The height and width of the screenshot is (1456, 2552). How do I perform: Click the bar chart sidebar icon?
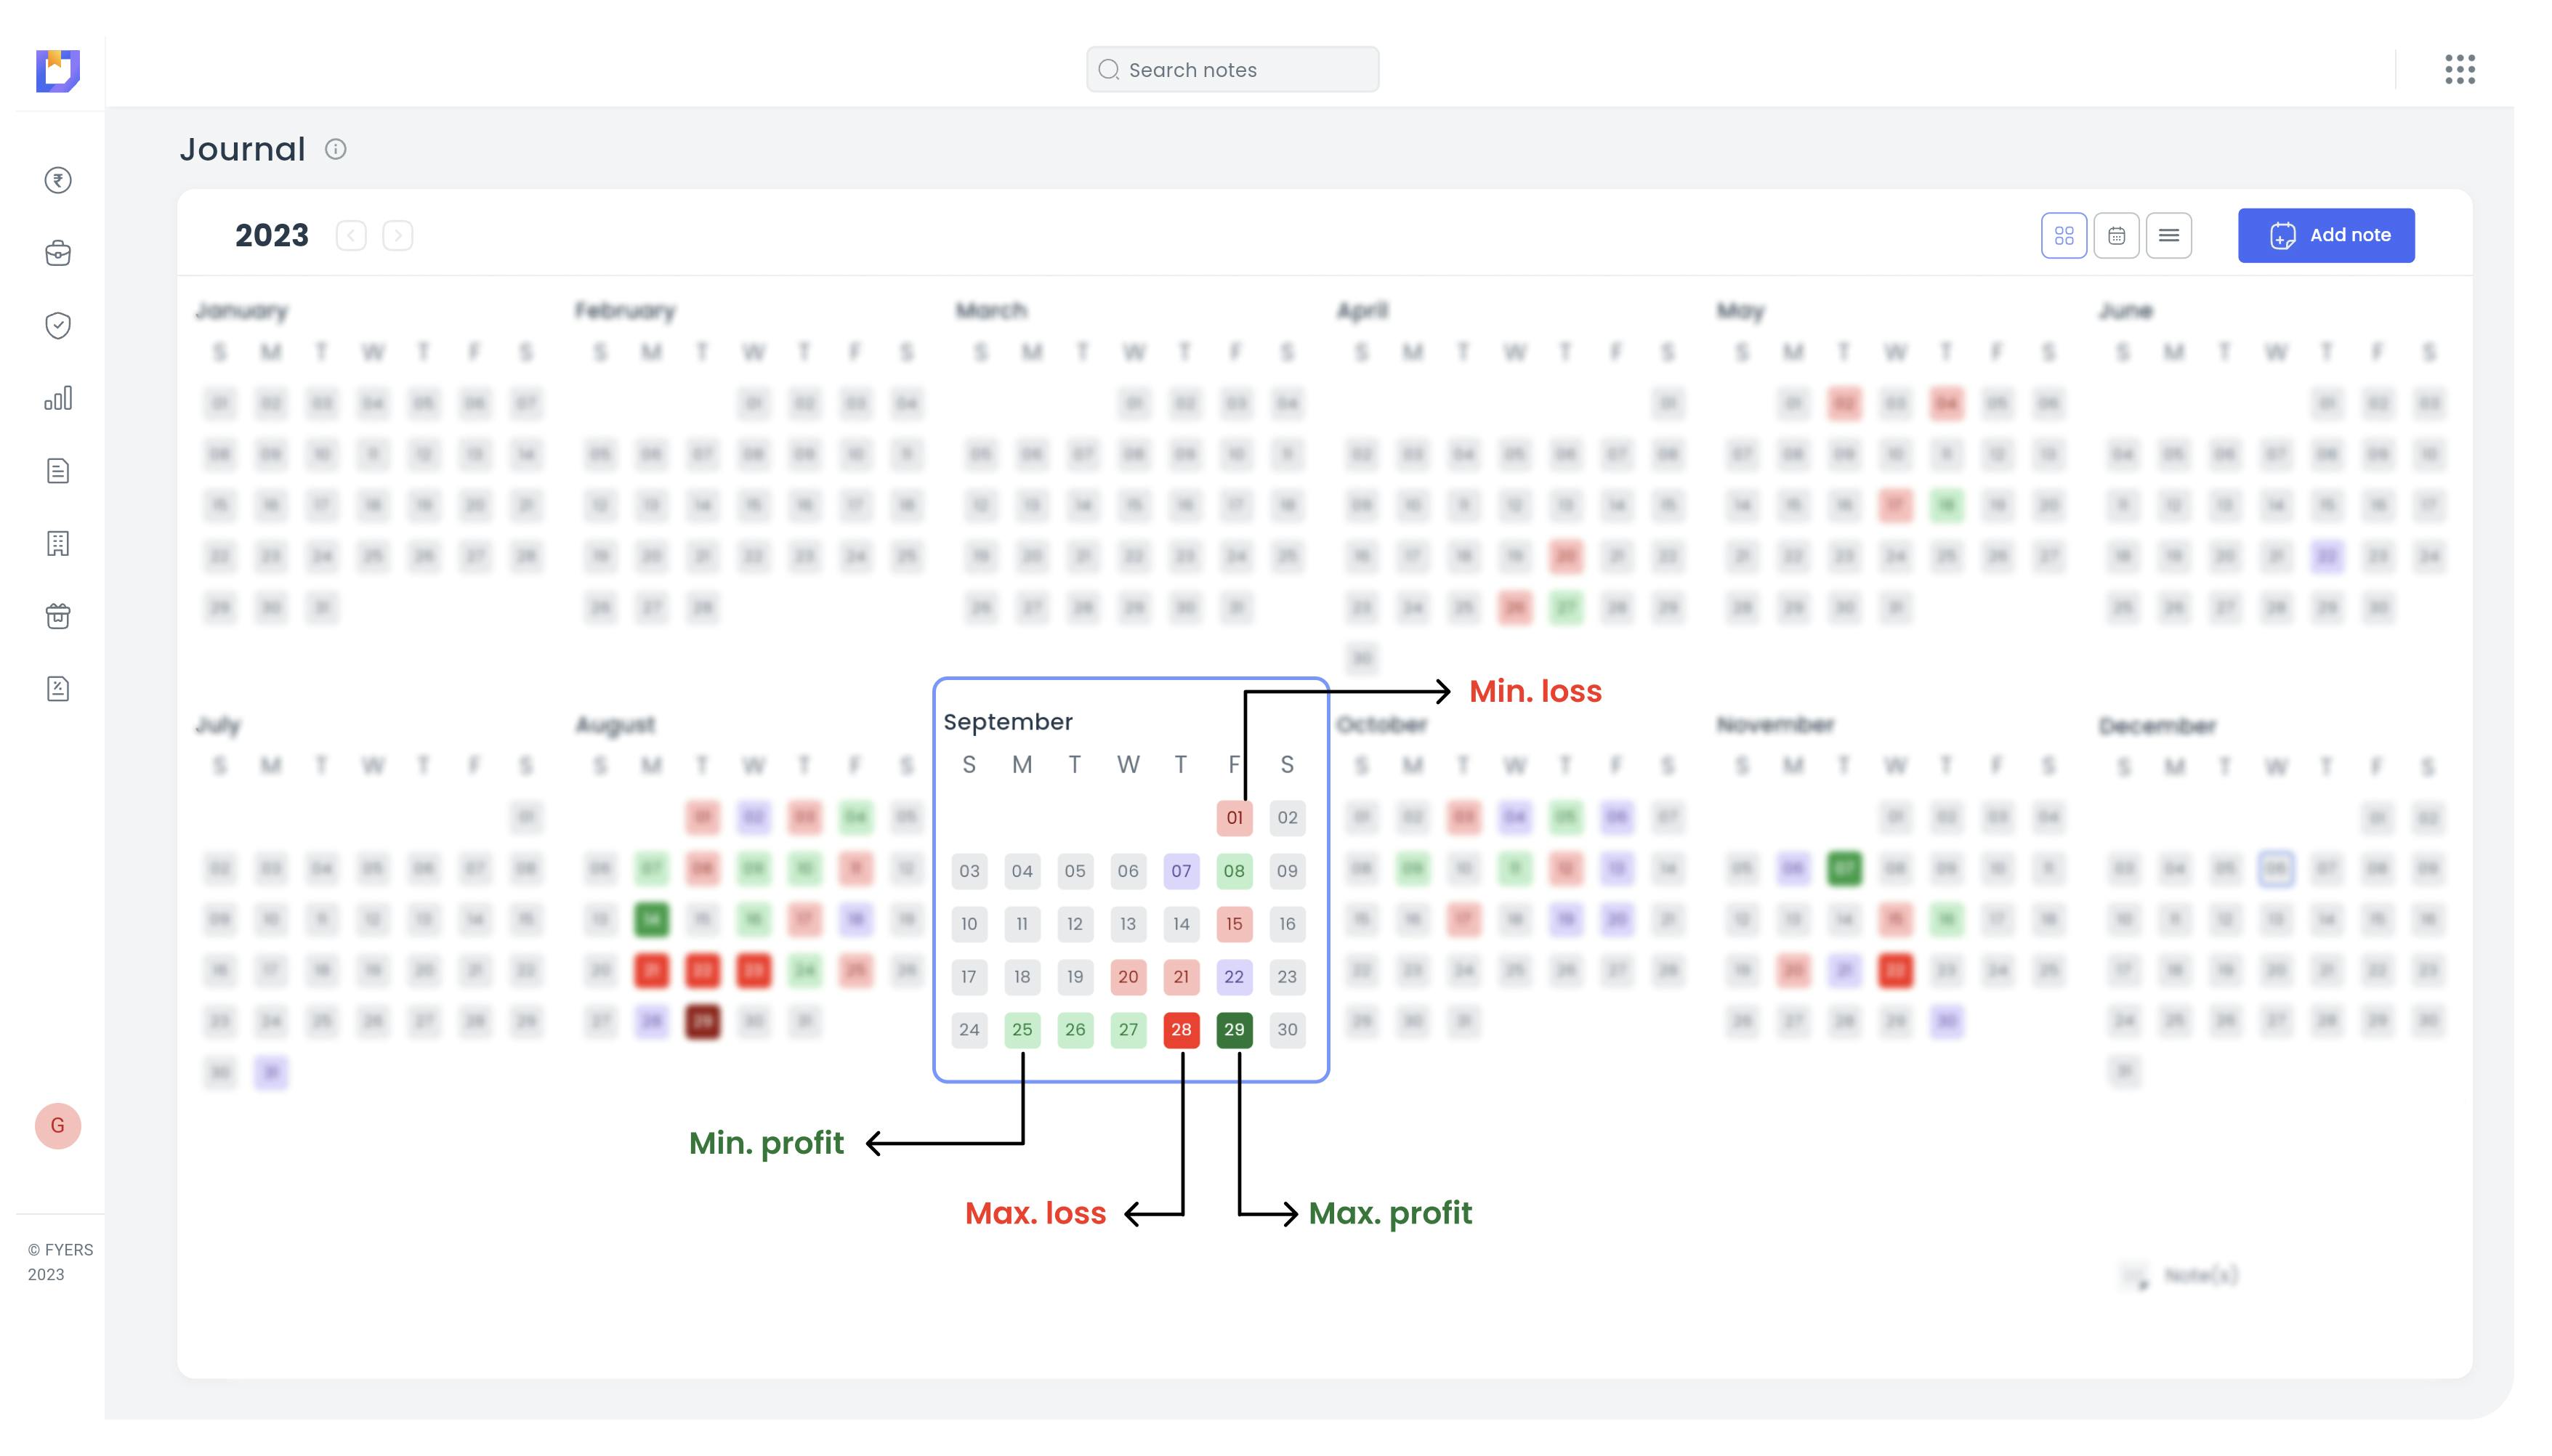point(58,398)
